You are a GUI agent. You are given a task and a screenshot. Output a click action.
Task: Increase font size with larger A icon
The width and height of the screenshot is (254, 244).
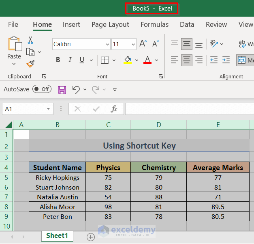143,44
